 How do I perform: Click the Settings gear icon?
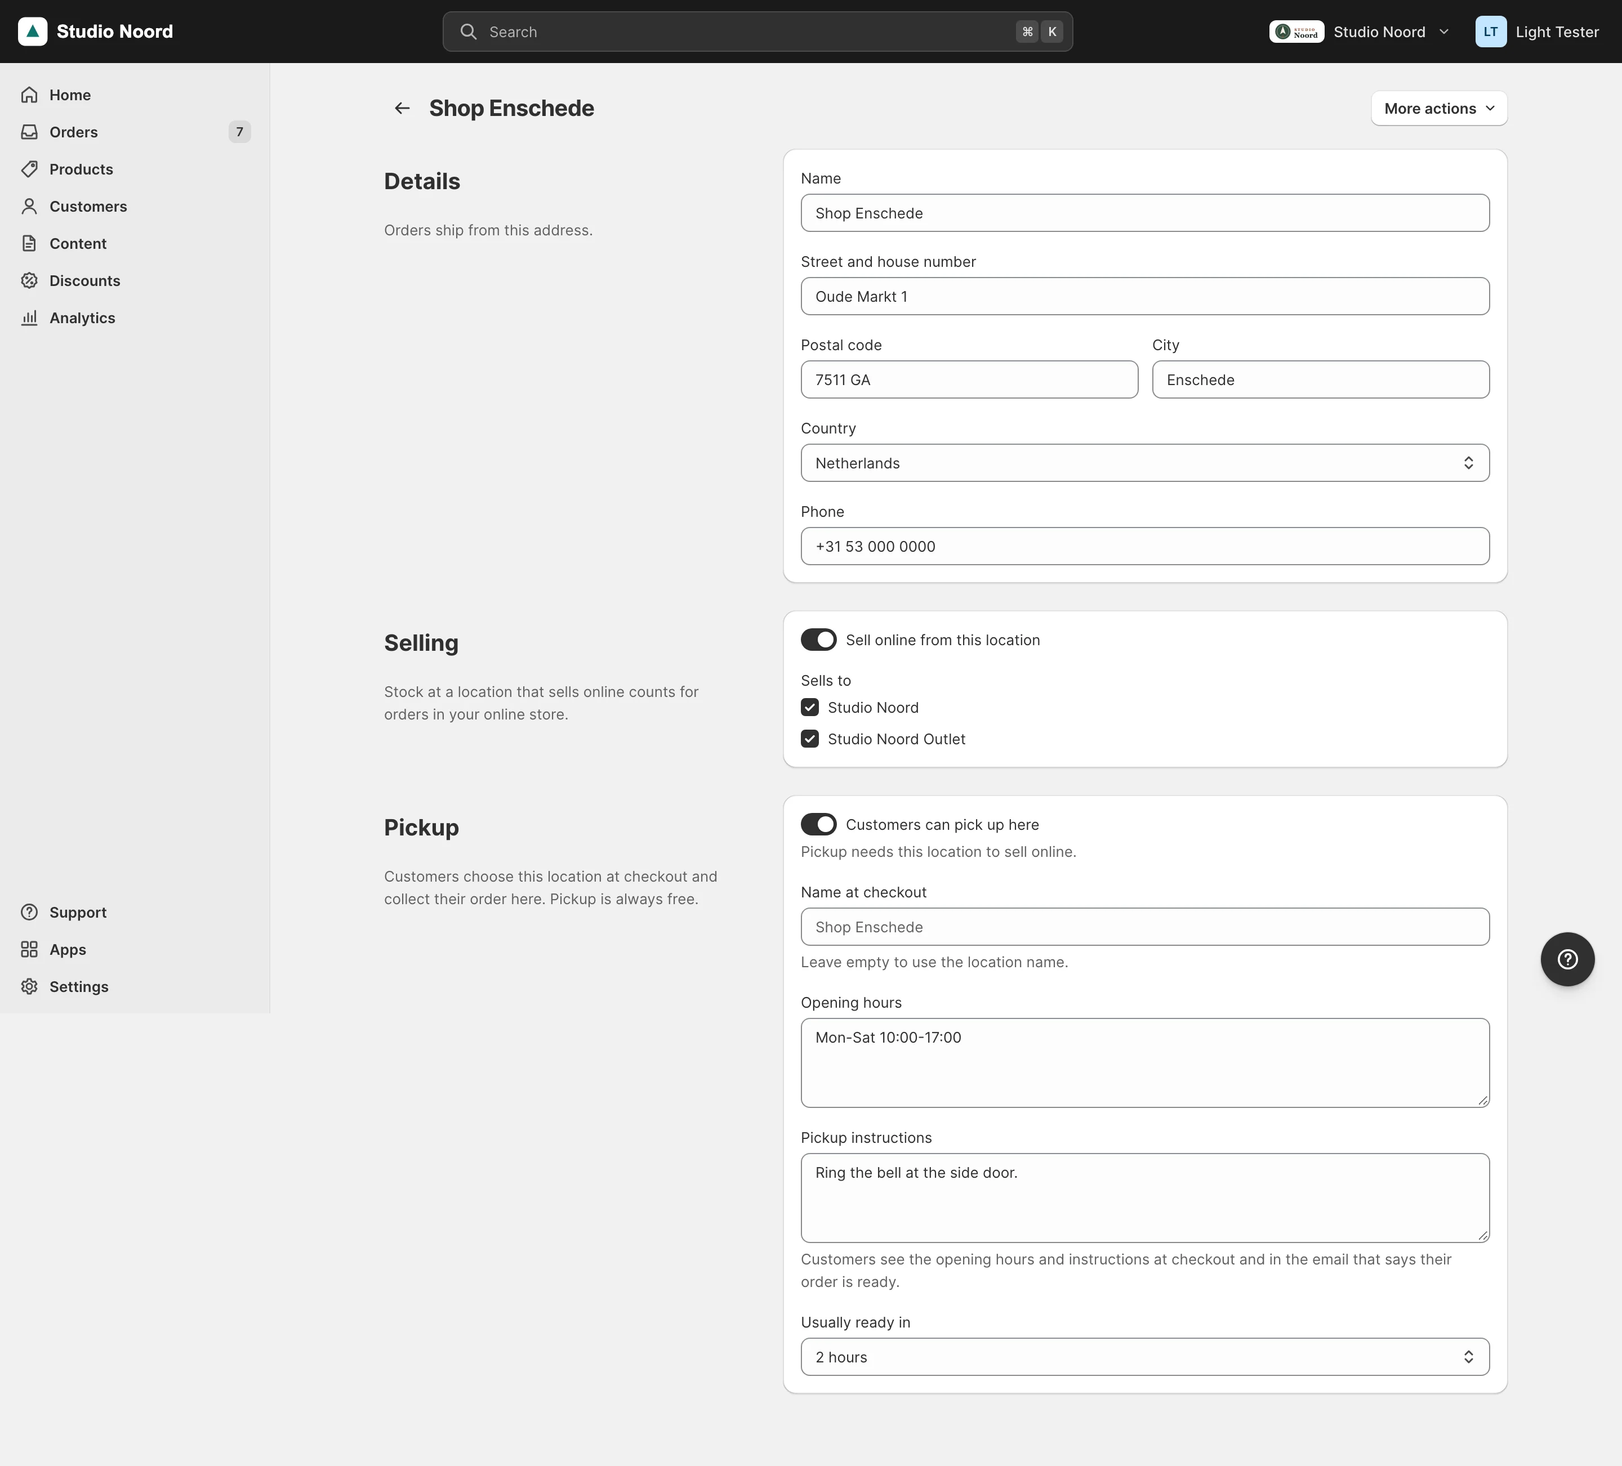30,986
